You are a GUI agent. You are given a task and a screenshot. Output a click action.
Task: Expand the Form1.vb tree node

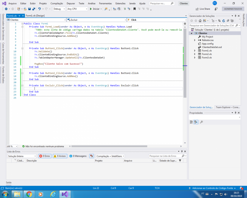click(x=195, y=51)
